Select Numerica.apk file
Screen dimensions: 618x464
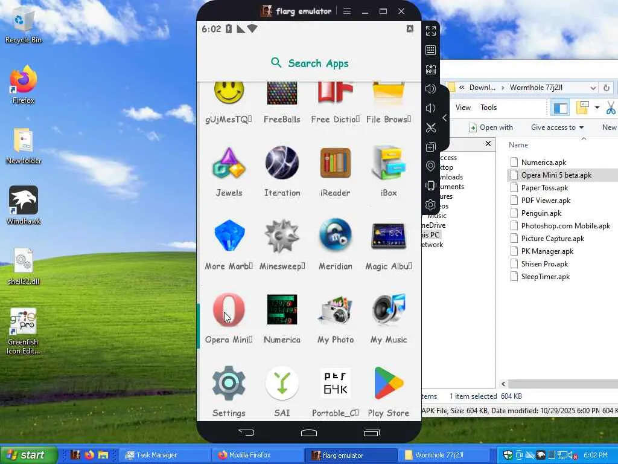544,162
